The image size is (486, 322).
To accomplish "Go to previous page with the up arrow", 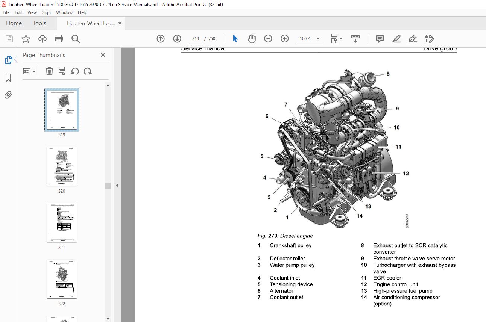I will [x=161, y=39].
